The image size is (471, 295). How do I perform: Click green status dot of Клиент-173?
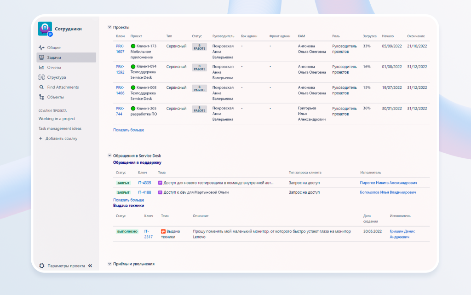133,46
